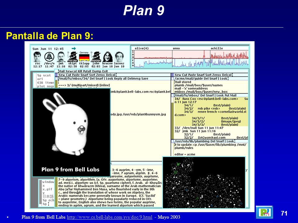
Task: Click Zerox in the left column tag
Action: [x=101, y=75]
